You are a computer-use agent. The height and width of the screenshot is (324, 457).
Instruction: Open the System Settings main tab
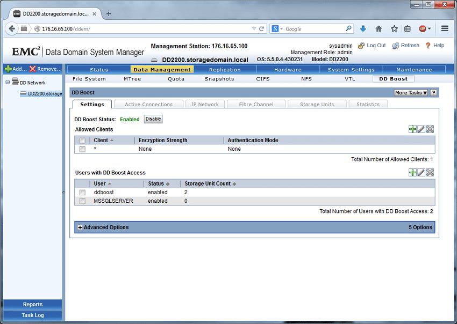351,70
